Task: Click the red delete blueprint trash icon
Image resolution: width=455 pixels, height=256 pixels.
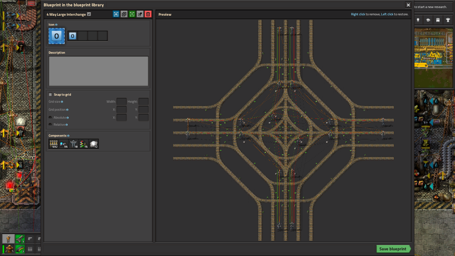Action: click(x=148, y=14)
